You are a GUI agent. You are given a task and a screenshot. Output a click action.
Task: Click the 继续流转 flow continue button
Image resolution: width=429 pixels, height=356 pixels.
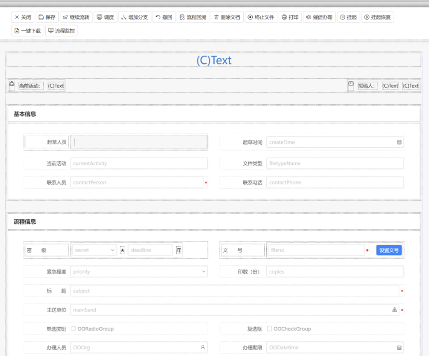(x=76, y=17)
